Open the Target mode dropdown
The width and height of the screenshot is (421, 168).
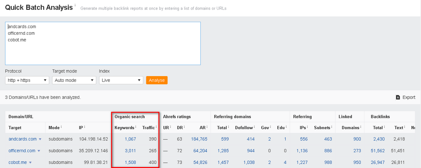(x=74, y=80)
